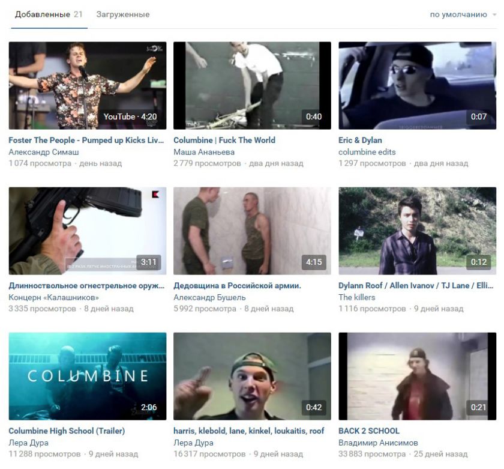This screenshot has width=504, height=469.
Task: Click the Дедовщина в Российской армии title
Action: 237,286
